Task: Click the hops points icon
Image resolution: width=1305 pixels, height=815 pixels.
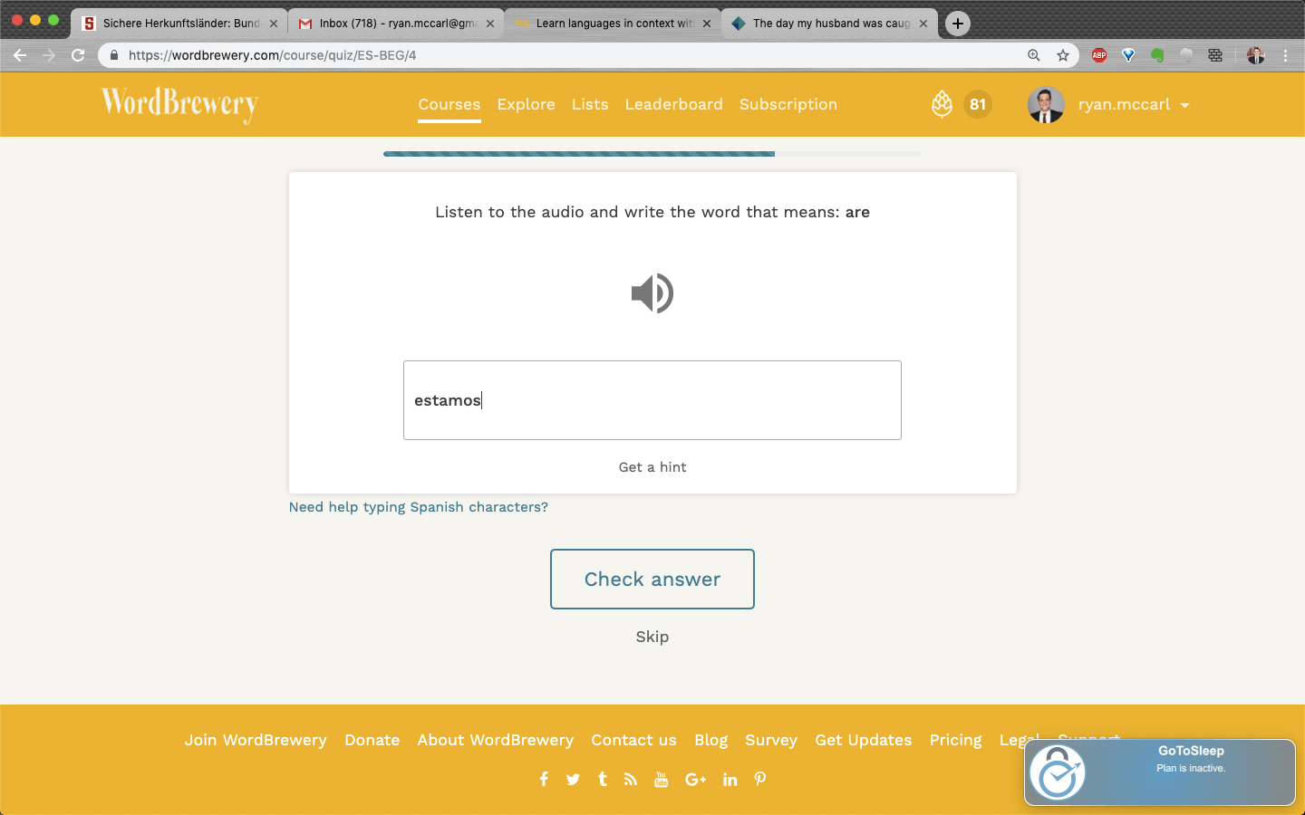Action: (x=942, y=105)
